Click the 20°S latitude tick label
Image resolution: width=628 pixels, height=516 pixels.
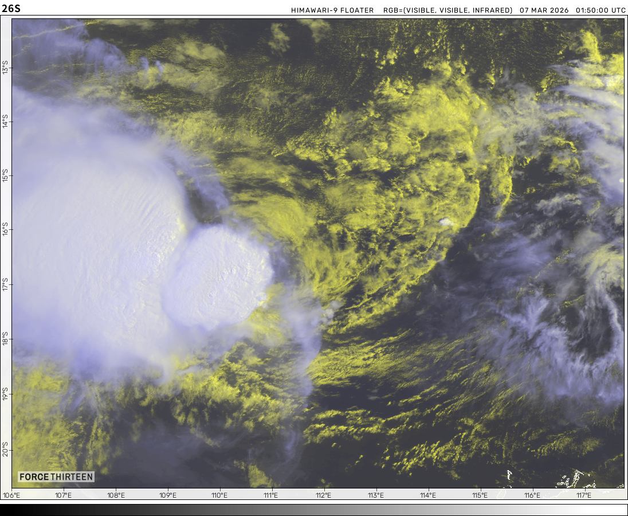click(6, 446)
